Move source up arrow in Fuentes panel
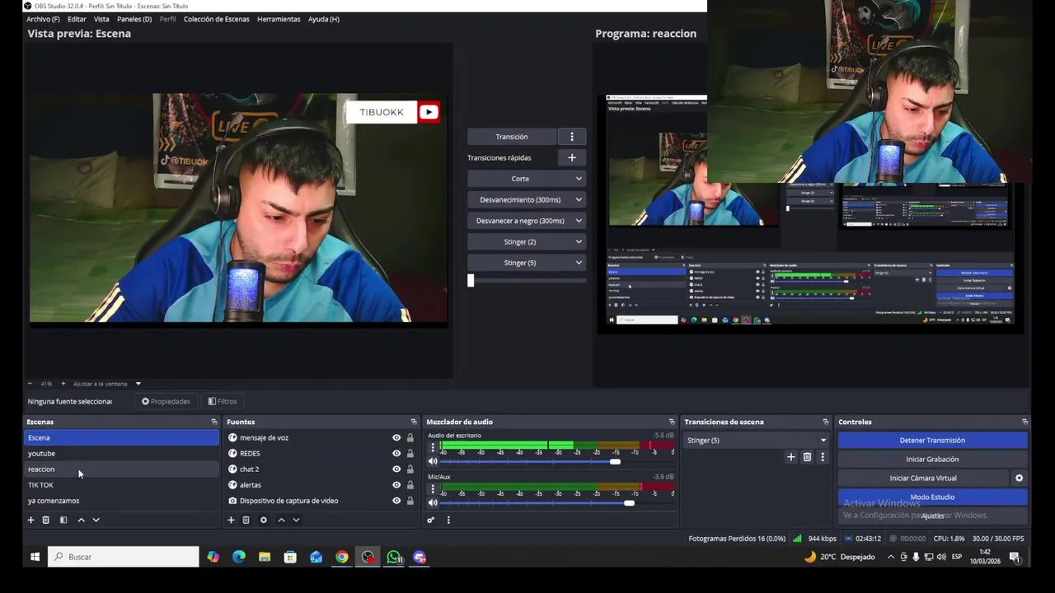1055x593 pixels. [281, 520]
